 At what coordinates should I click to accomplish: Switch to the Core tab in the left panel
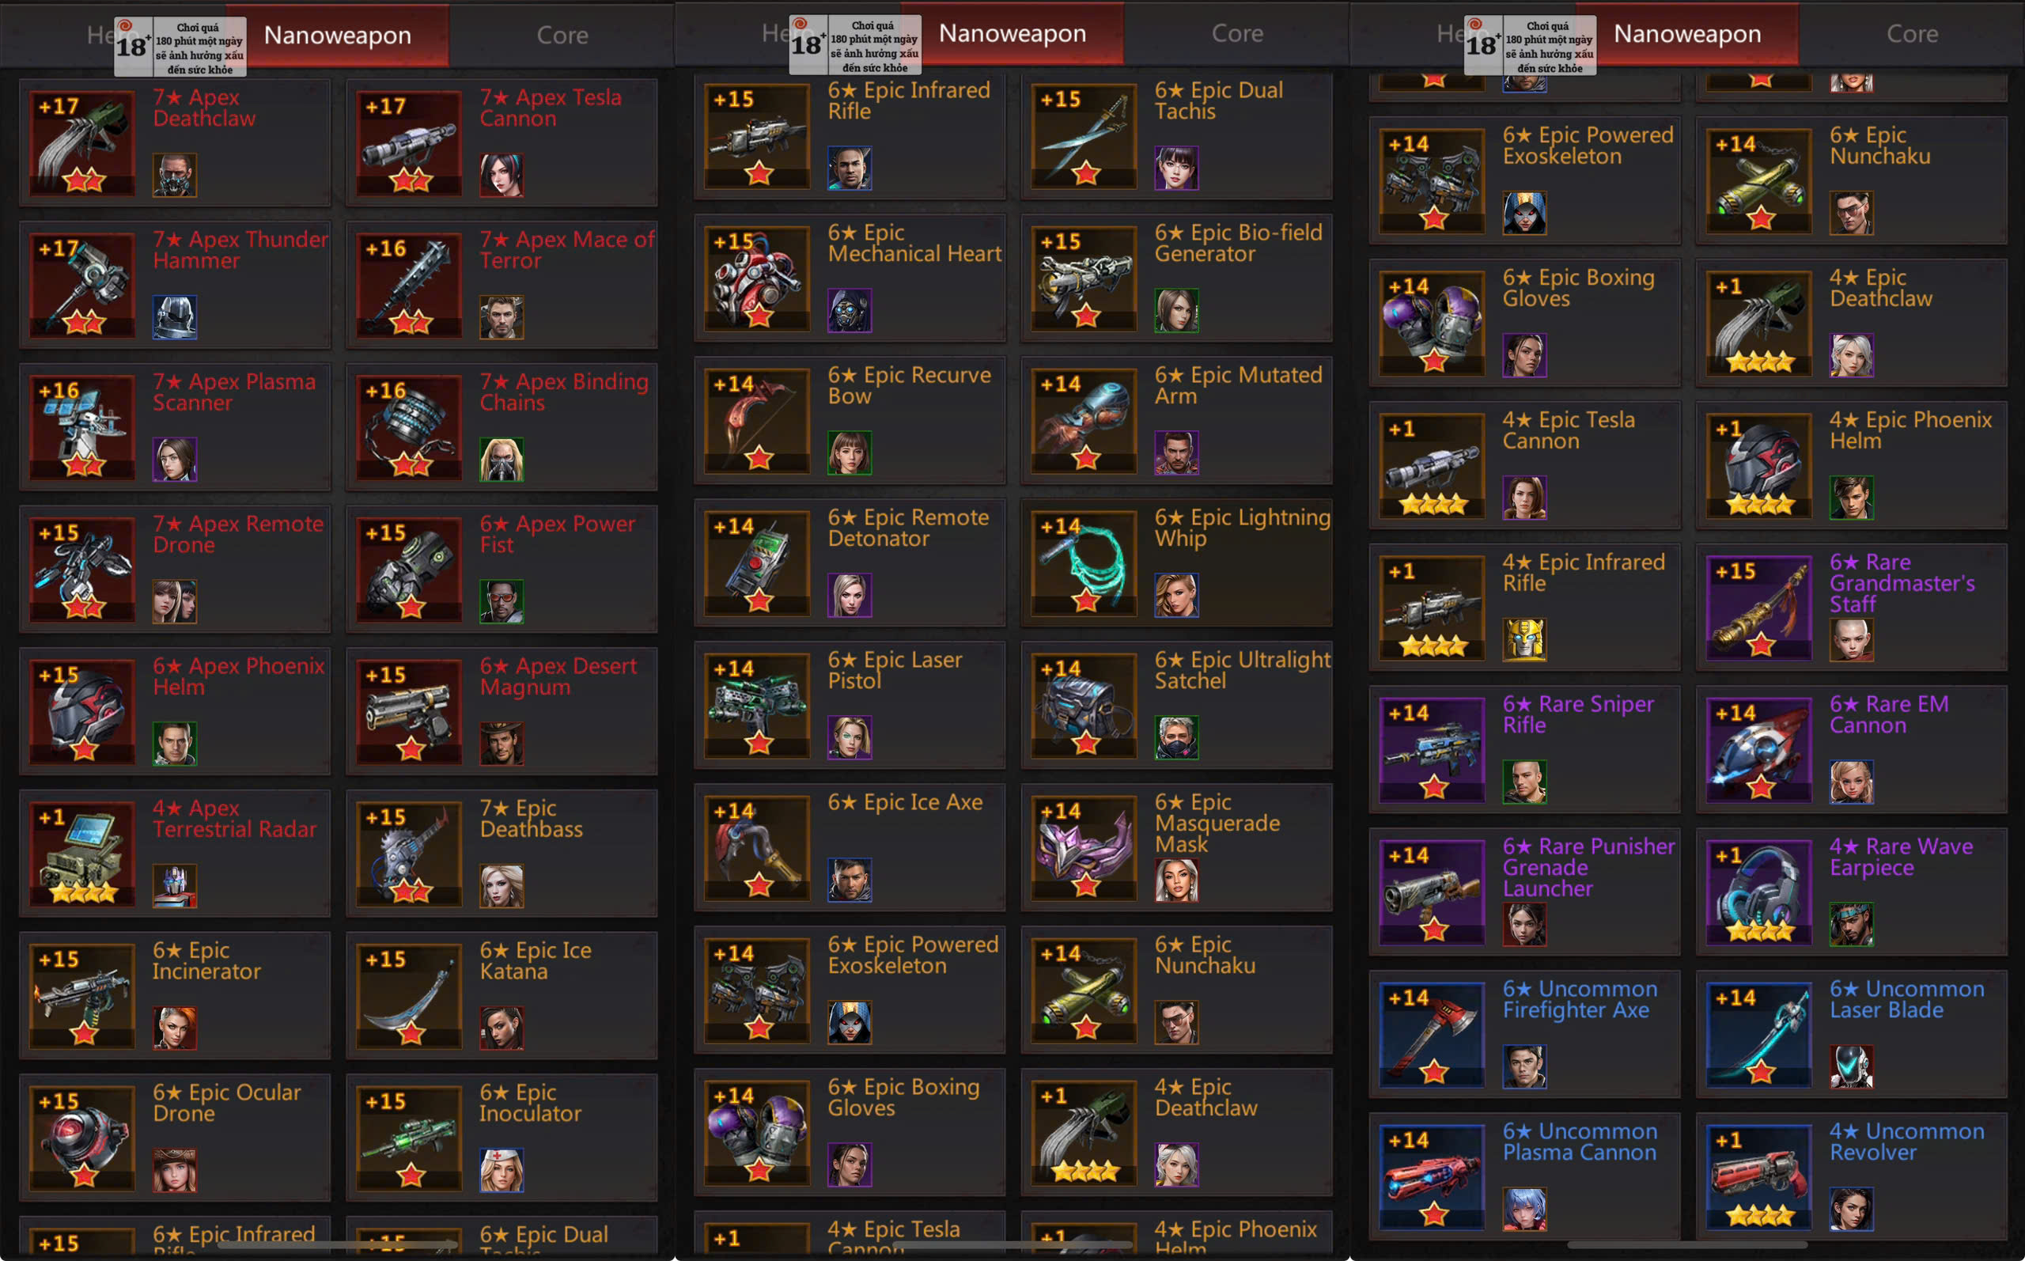(x=562, y=35)
